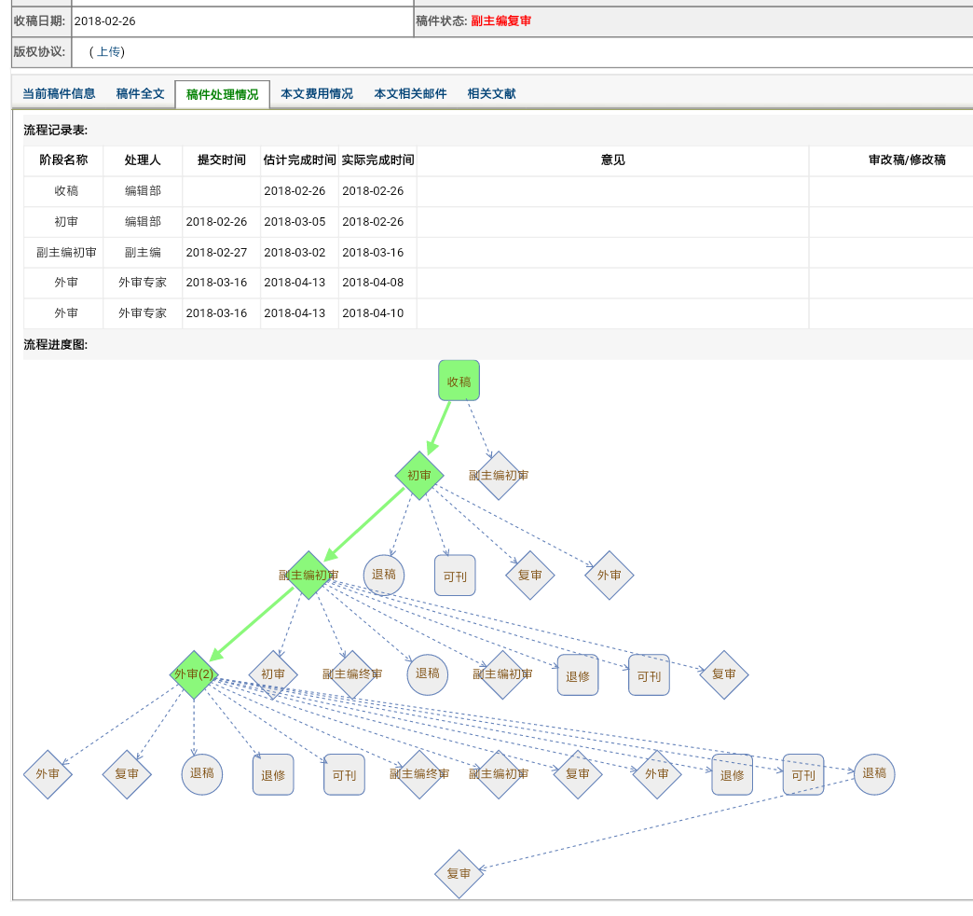Open the 本文费用情况 tab
The width and height of the screenshot is (973, 916).
317,94
